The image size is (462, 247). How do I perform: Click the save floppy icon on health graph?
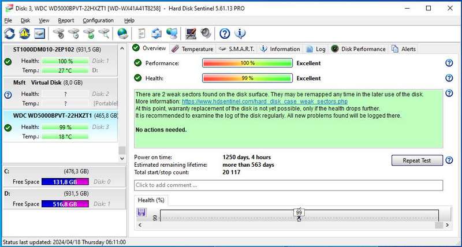141,212
